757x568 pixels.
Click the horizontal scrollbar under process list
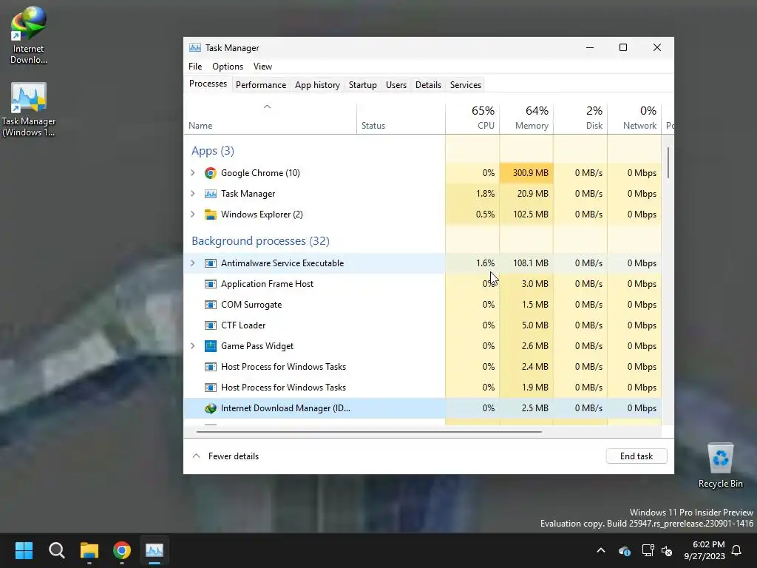[369, 432]
